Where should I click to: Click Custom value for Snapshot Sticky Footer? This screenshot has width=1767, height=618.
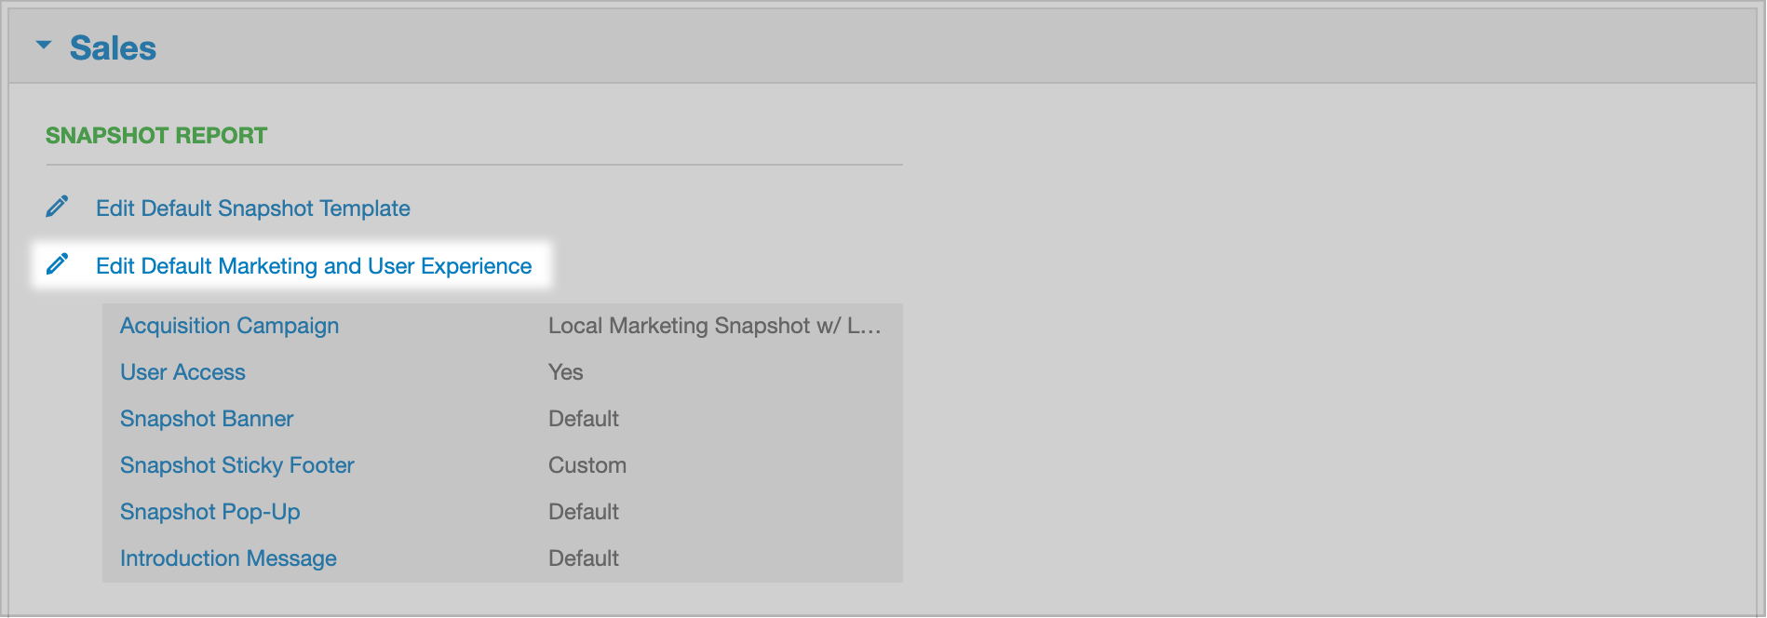pos(587,465)
